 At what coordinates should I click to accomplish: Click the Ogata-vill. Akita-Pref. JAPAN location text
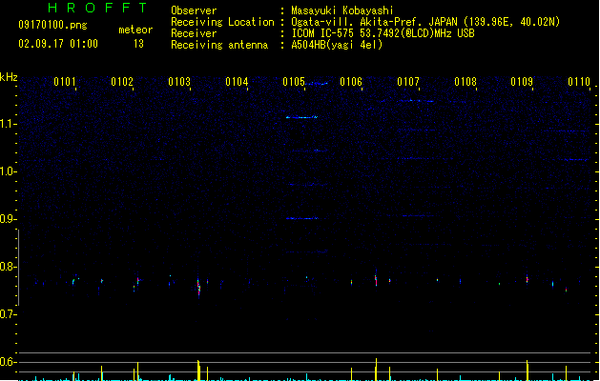pyautogui.click(x=425, y=22)
